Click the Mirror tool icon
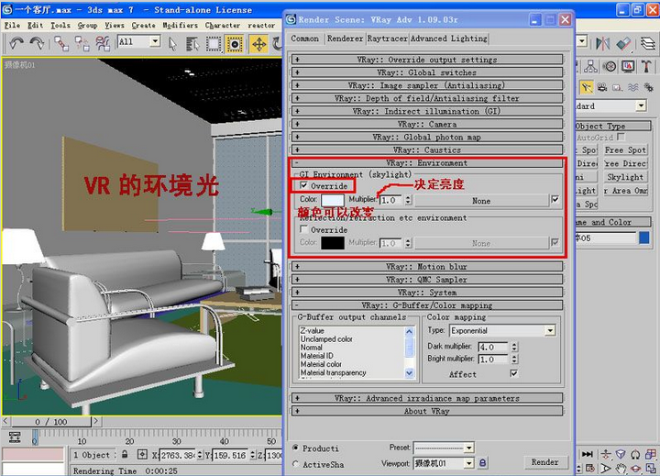 coord(603,43)
